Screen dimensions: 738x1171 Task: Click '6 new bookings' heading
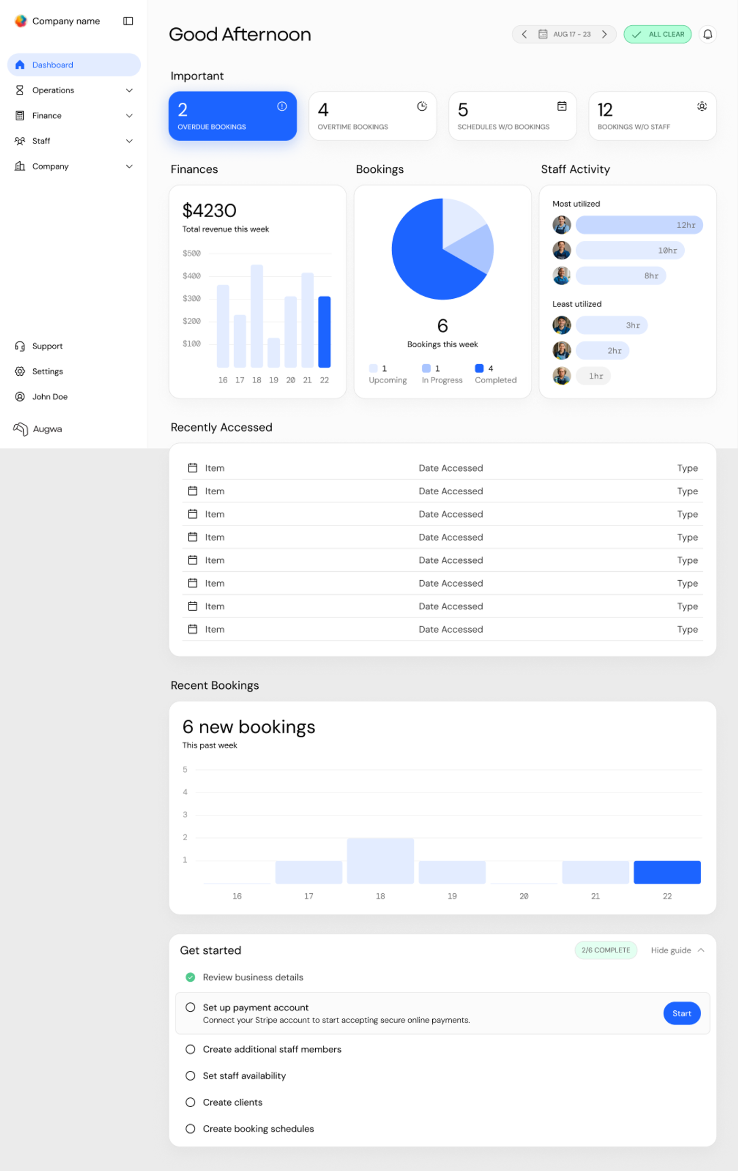pos(249,727)
